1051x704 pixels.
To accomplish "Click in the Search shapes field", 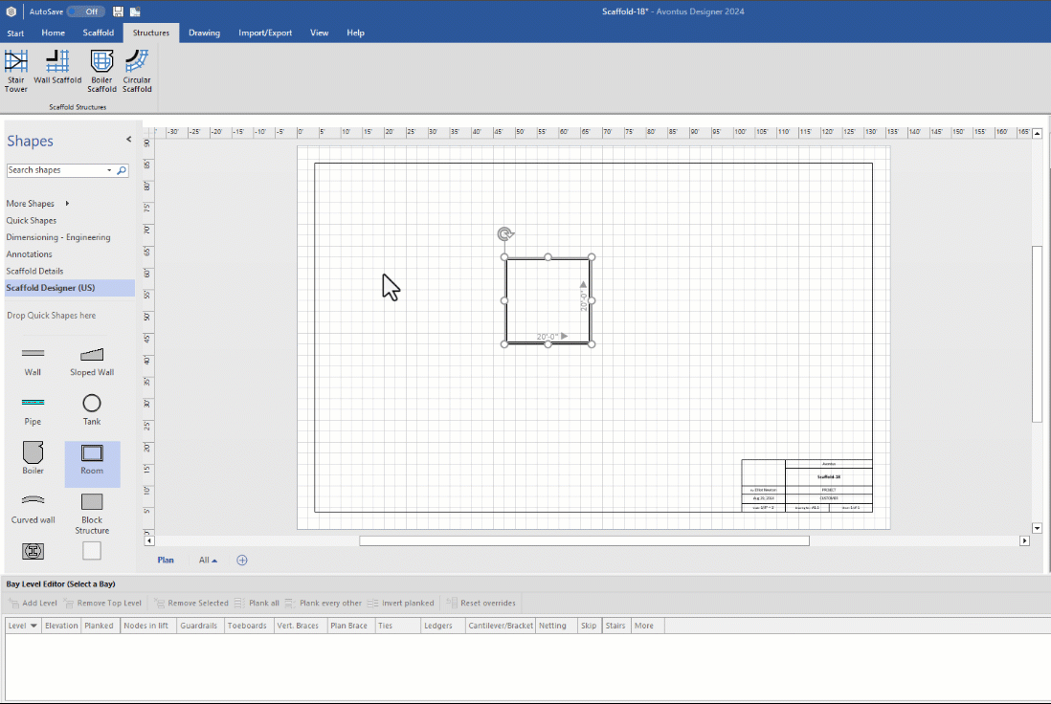I will 57,170.
